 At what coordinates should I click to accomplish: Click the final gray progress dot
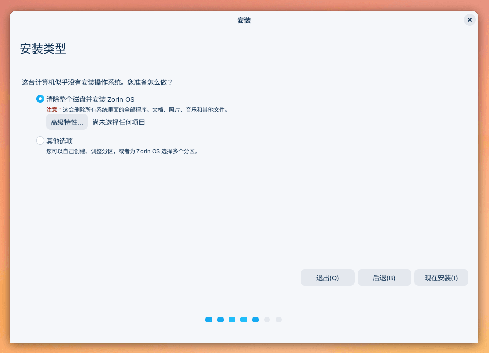point(278,320)
